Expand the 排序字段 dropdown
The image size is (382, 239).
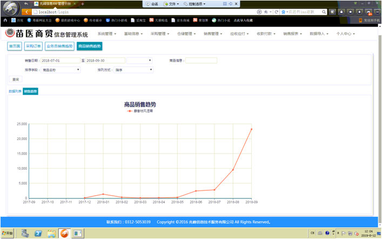tap(61, 70)
